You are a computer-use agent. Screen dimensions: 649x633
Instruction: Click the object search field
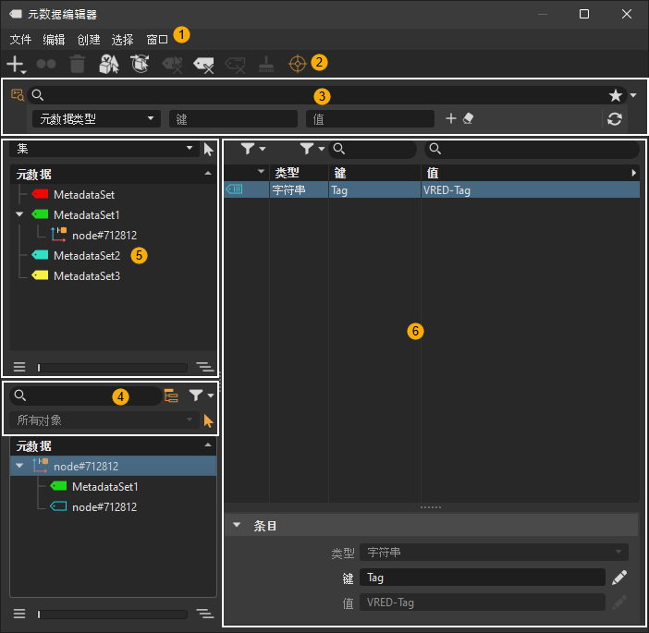point(86,396)
